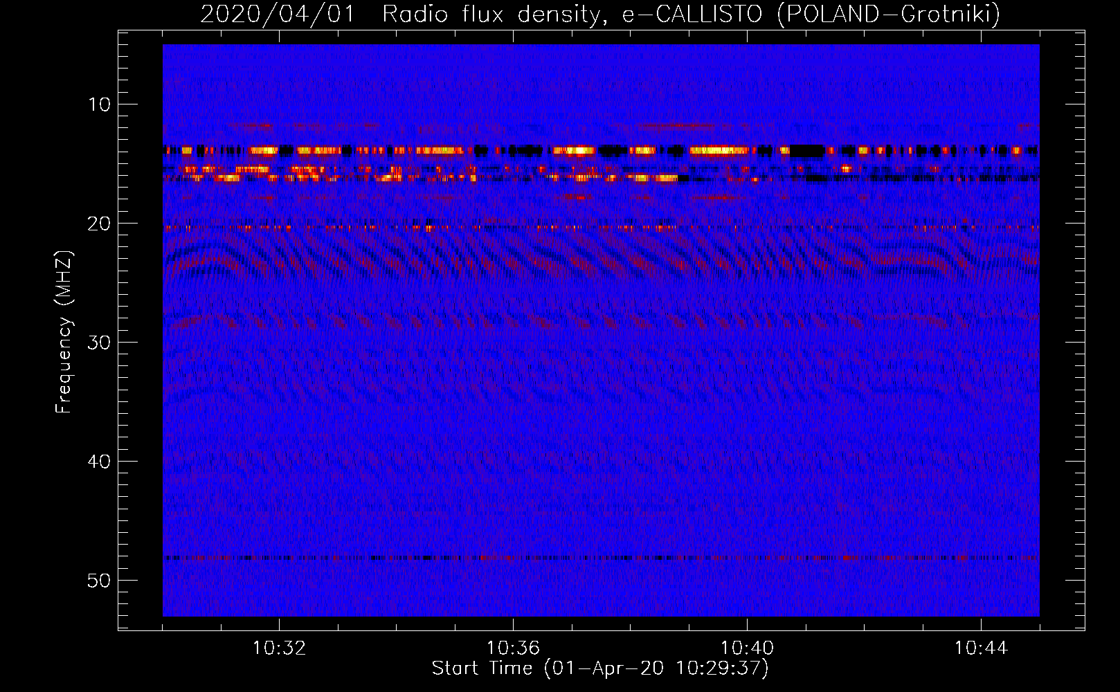Click the 'Frequency (MHZ)' axis label
This screenshot has height=692, width=1120.
click(x=64, y=332)
